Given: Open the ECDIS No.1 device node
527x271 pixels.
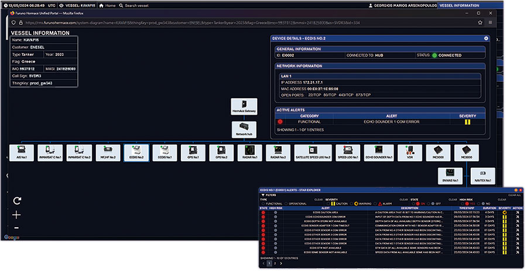Looking at the screenshot, I should coord(165,153).
